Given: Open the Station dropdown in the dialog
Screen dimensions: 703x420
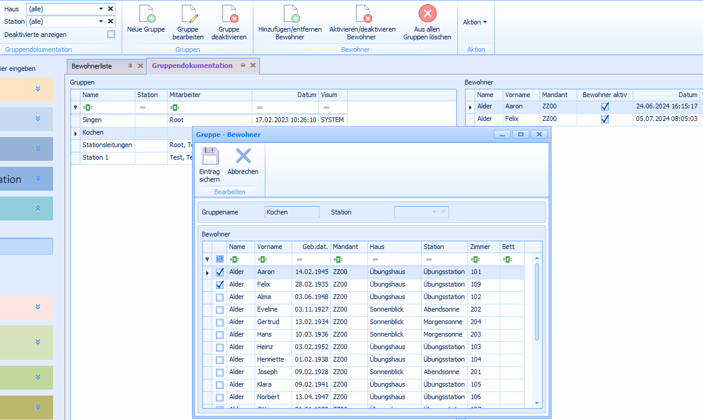Looking at the screenshot, I should pos(434,212).
